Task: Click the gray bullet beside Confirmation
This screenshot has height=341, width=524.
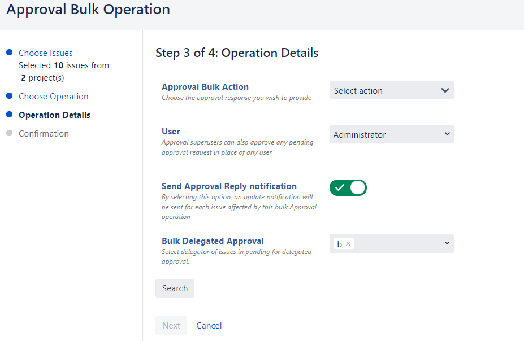Action: point(9,133)
